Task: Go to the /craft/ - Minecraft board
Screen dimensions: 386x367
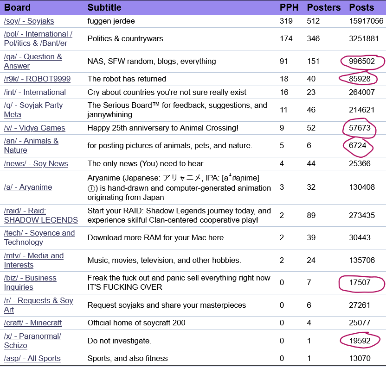Action: [x=33, y=323]
